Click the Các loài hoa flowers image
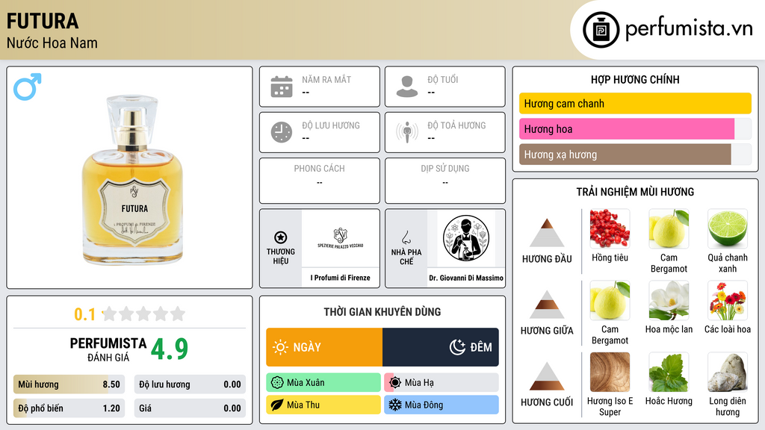 tap(728, 300)
